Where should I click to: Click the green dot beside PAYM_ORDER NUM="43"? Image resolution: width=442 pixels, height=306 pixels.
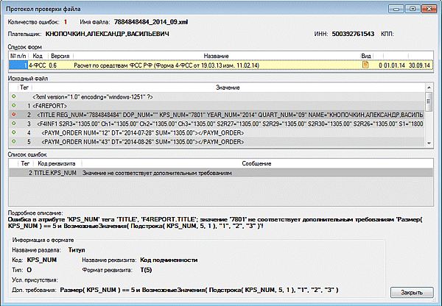(14, 142)
